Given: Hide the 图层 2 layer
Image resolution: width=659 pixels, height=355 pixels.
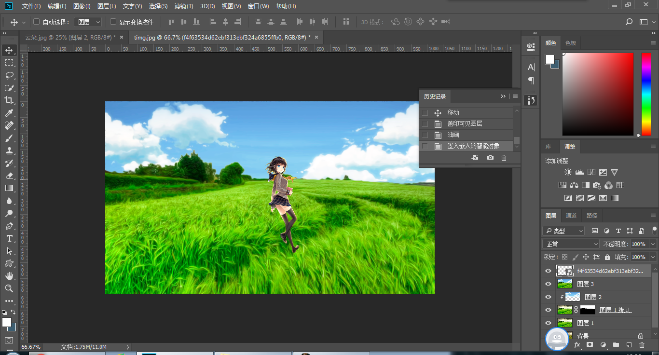Looking at the screenshot, I should coord(548,297).
